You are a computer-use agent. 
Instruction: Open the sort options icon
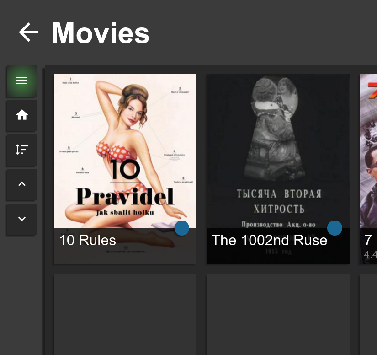coord(21,150)
